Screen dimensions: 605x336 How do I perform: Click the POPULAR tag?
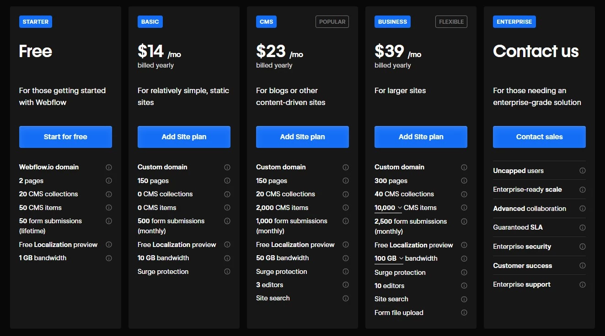point(332,21)
